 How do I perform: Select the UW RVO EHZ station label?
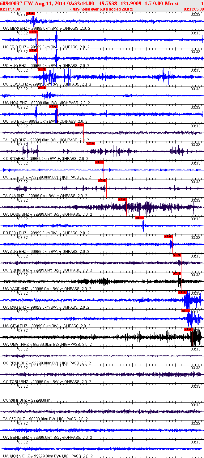[46, 307]
